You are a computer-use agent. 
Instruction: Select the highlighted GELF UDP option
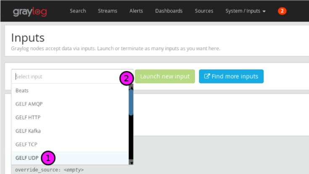70,158
